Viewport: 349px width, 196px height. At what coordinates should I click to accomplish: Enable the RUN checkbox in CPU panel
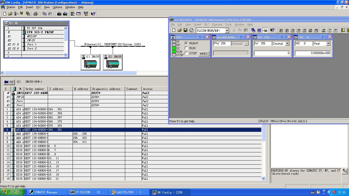pyautogui.click(x=186, y=48)
